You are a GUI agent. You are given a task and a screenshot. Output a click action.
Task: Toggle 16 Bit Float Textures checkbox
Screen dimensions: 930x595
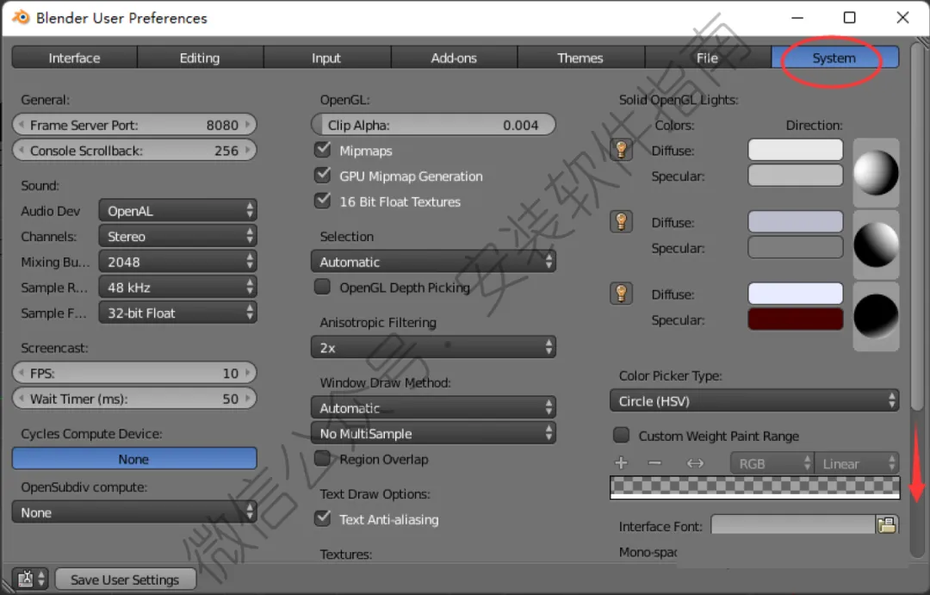(323, 201)
